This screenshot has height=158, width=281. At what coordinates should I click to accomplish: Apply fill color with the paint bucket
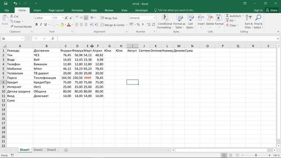pyautogui.click(x=62, y=25)
